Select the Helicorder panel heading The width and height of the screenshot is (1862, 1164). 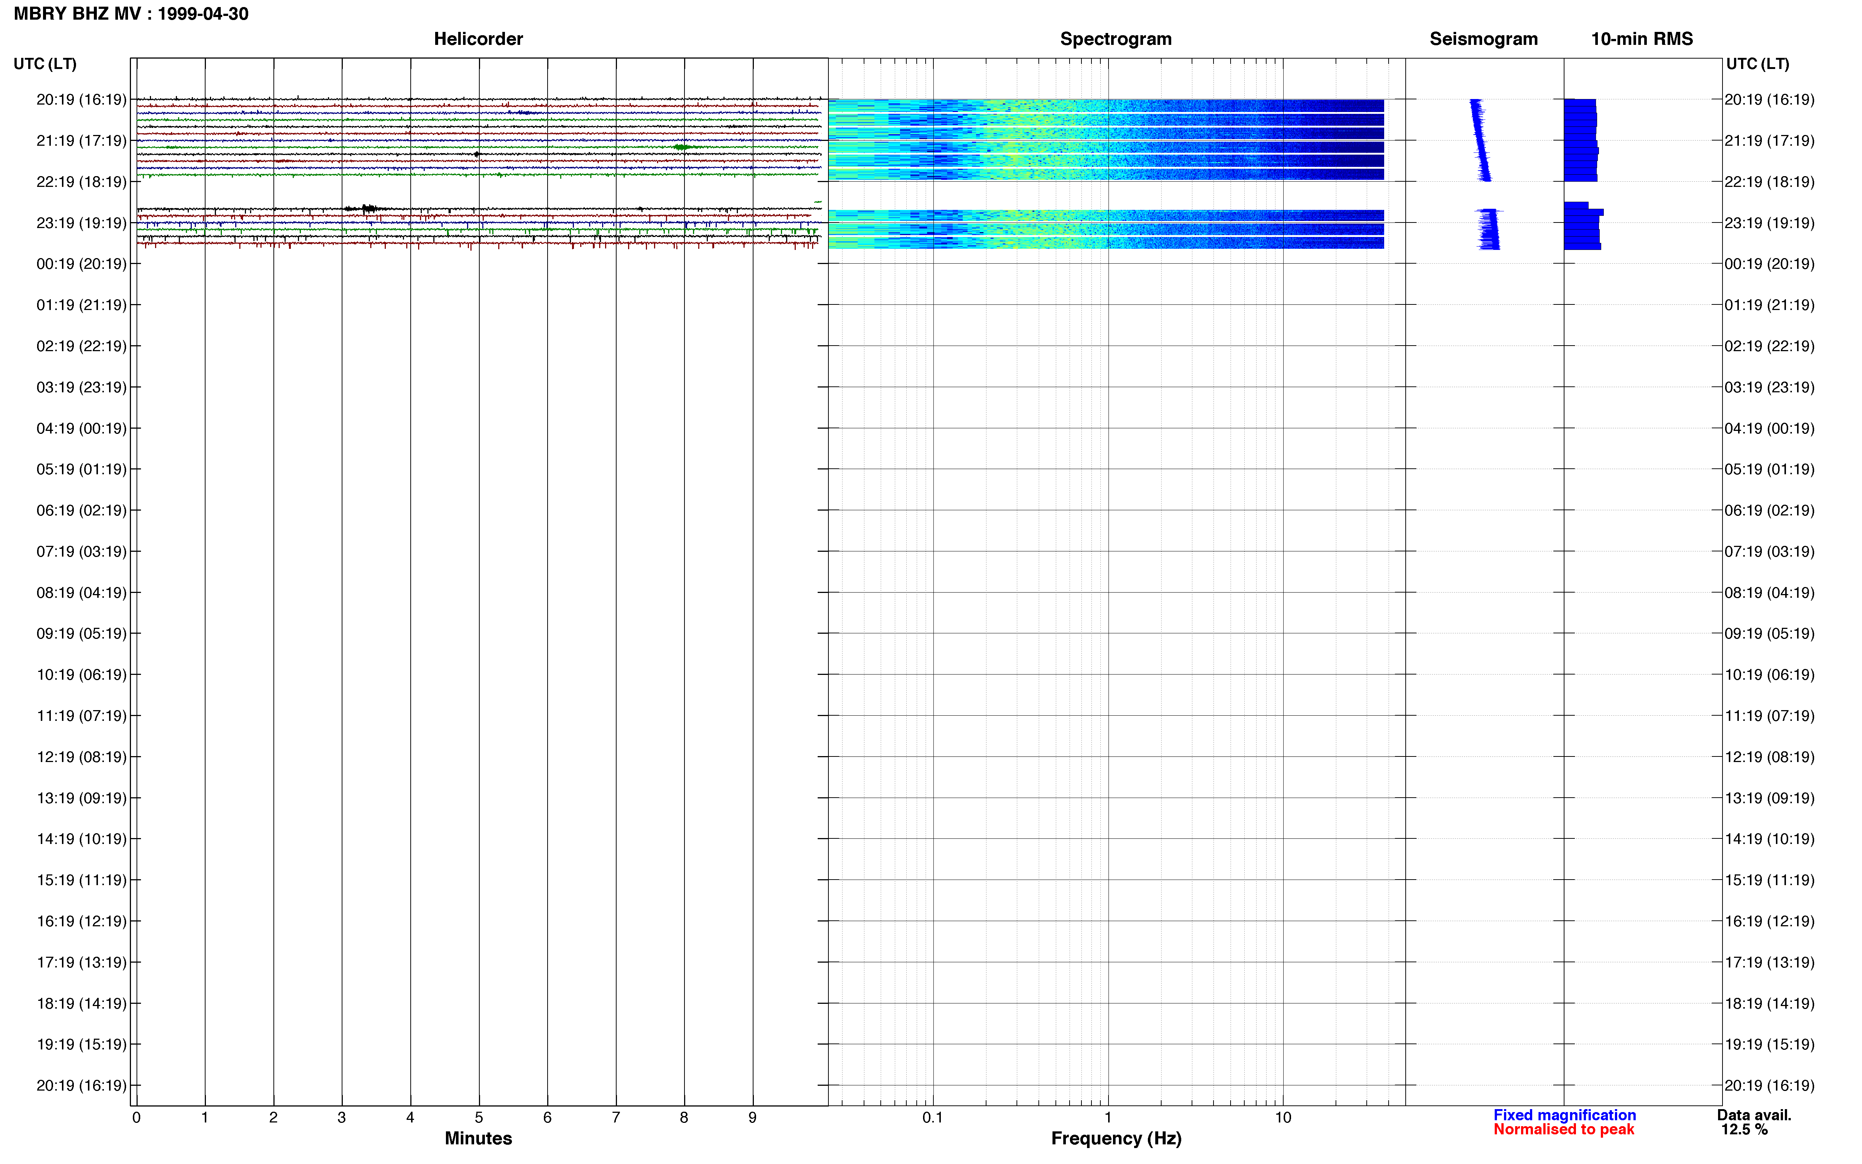click(478, 39)
